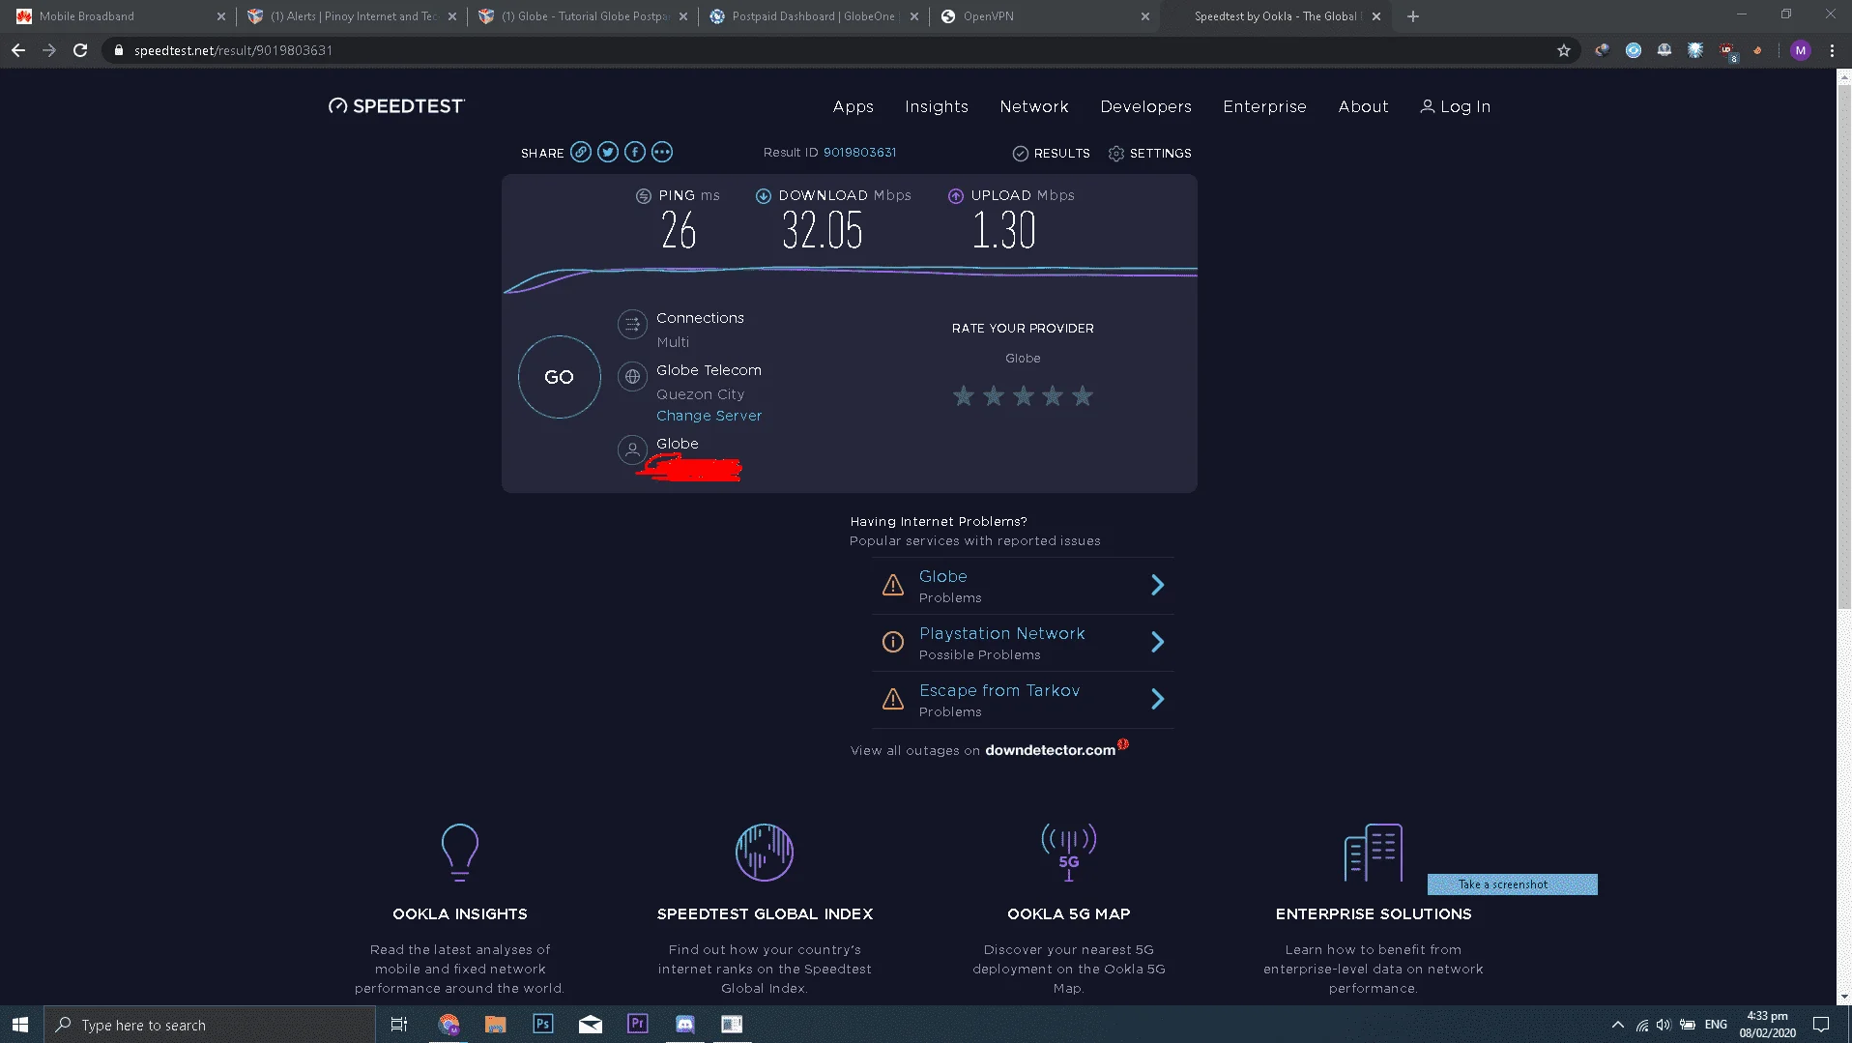Open the Enterprise menu
Viewport: 1852px width, 1043px height.
click(1264, 106)
